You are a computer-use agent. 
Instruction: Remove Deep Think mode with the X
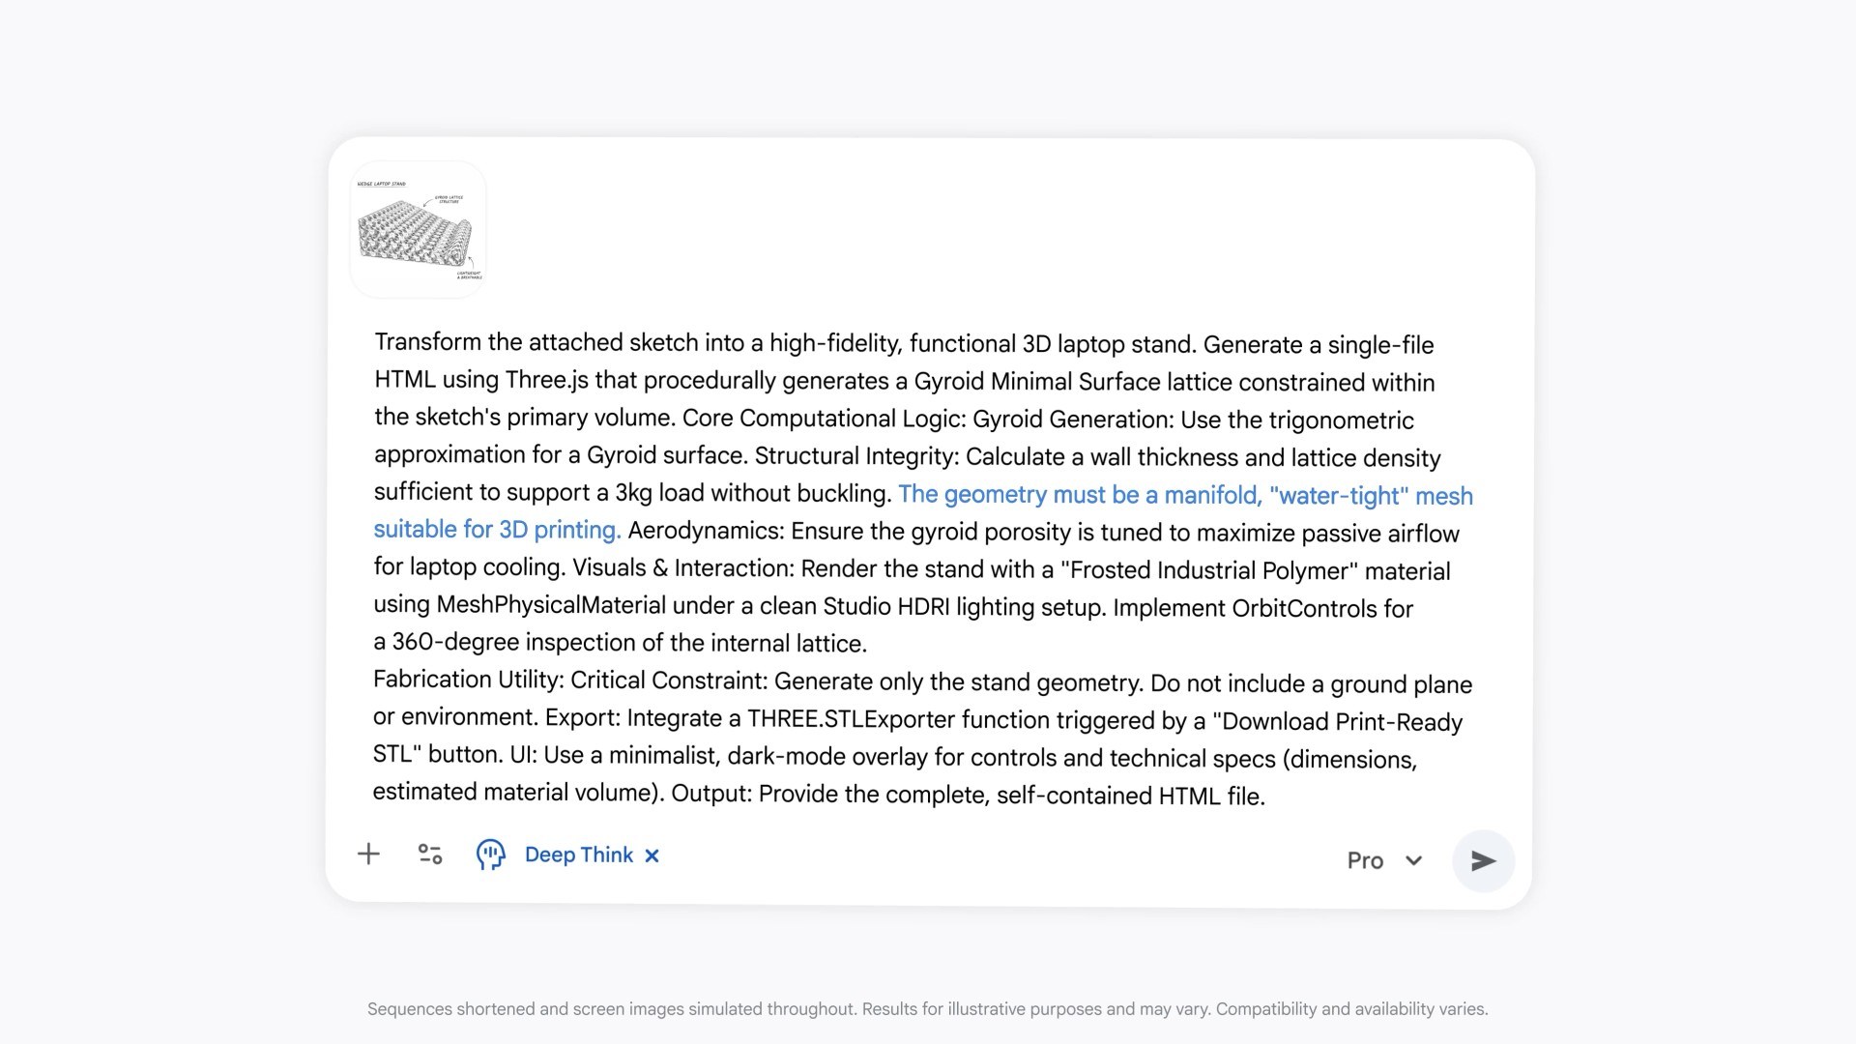click(652, 855)
